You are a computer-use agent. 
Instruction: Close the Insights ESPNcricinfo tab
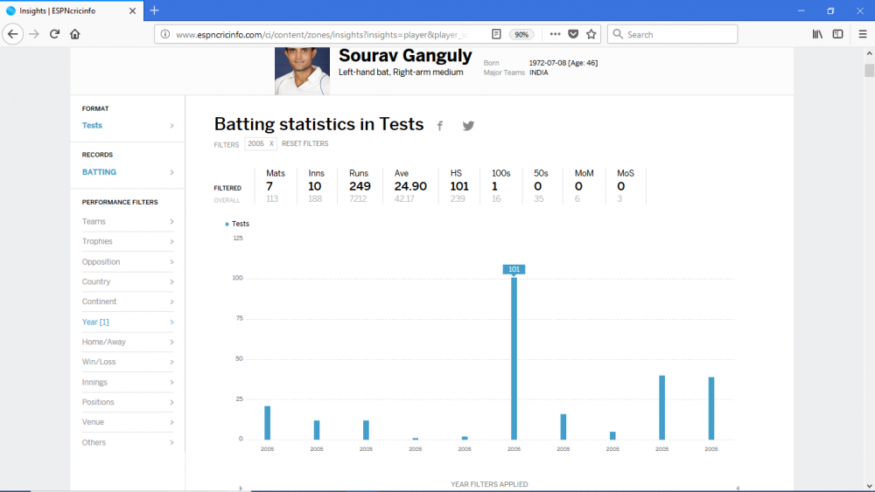132,10
